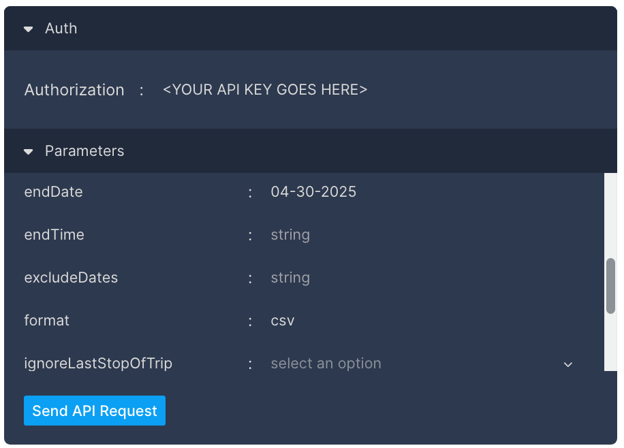Click the Authorization label
This screenshot has height=448, width=624.
(74, 90)
